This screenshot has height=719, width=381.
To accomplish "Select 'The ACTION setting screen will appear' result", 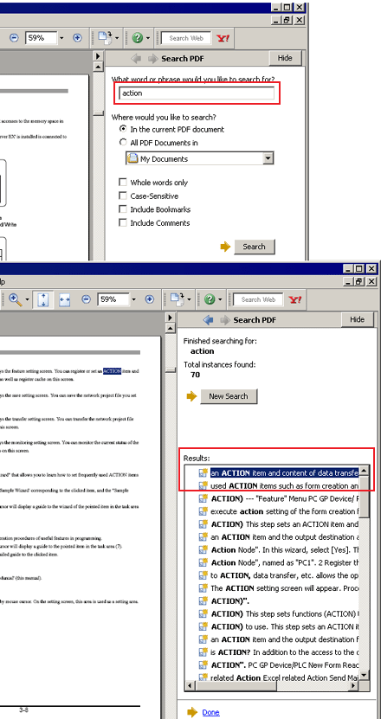I will pos(284,587).
